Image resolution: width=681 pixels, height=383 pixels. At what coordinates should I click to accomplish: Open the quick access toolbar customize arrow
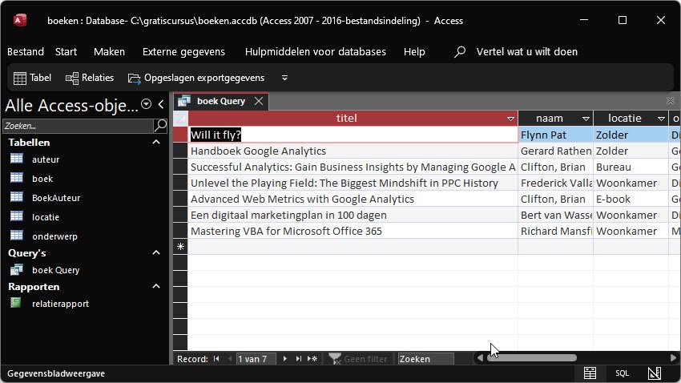coord(284,78)
